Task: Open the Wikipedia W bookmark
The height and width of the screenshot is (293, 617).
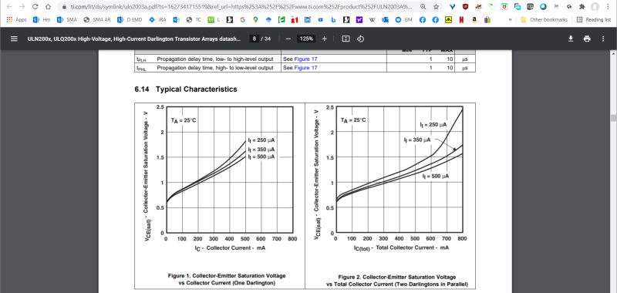Action: click(x=372, y=20)
